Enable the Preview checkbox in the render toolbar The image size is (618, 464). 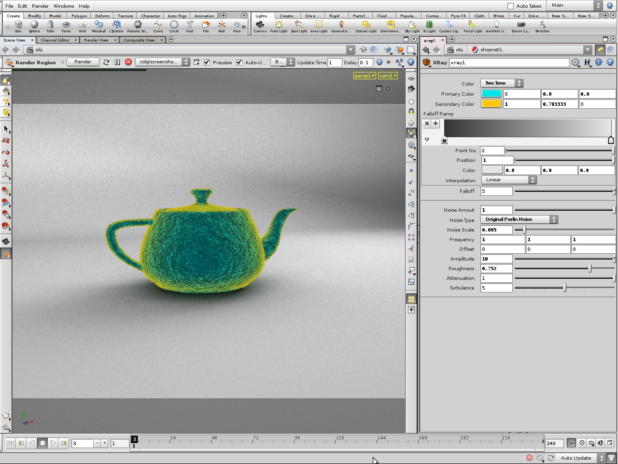point(207,62)
